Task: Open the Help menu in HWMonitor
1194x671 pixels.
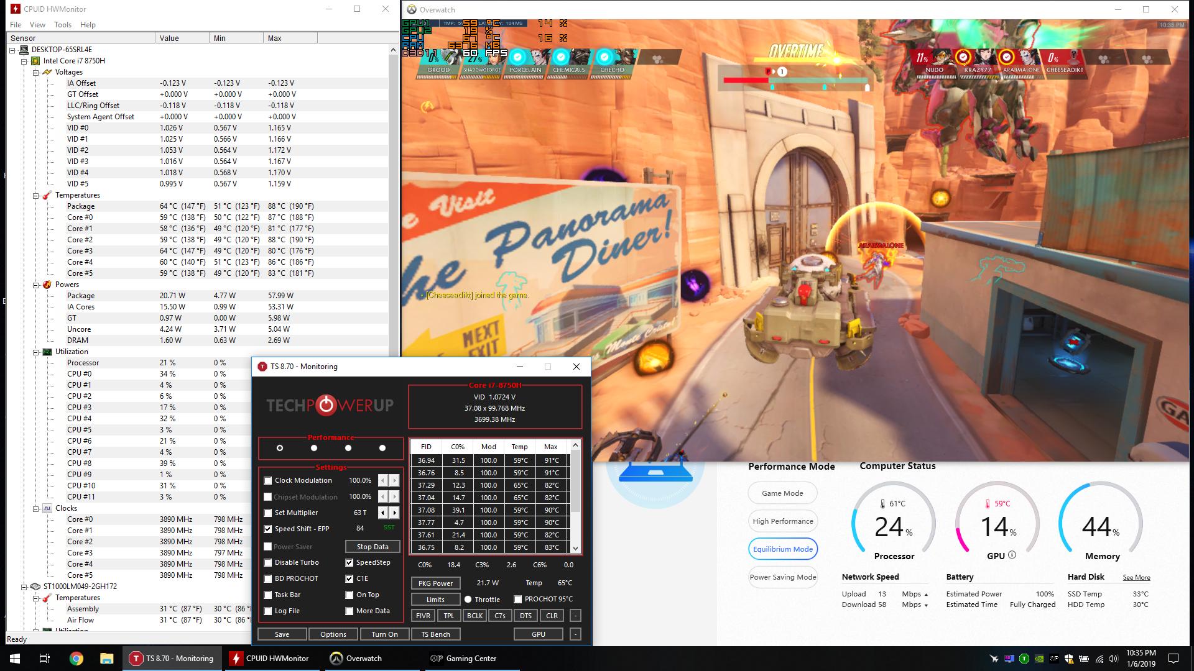Action: pos(88,25)
